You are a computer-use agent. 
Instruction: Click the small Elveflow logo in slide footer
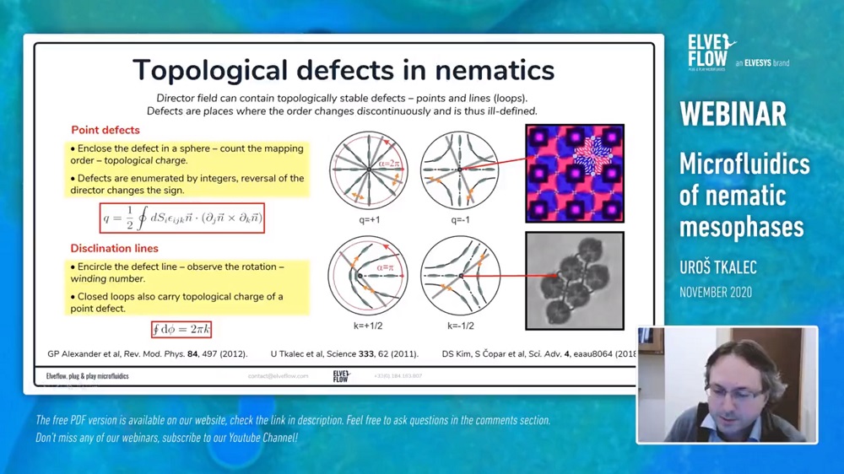click(341, 376)
